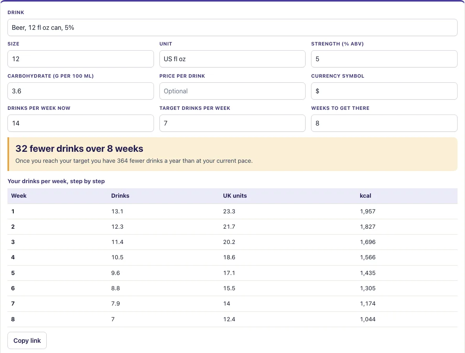Click the Carbohydrate g per 100 ml field
The image size is (465, 353).
click(81, 91)
